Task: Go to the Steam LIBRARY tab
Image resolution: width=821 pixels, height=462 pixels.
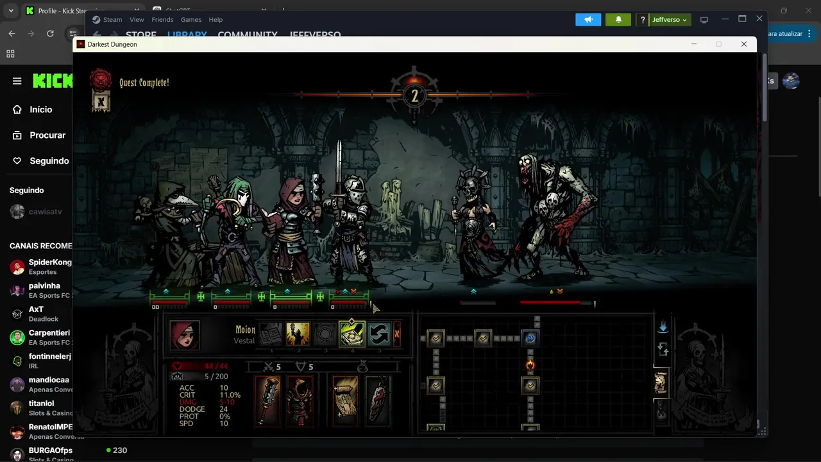Action: point(187,35)
